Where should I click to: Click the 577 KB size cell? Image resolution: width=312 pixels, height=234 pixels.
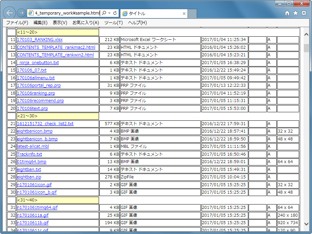tap(109, 123)
